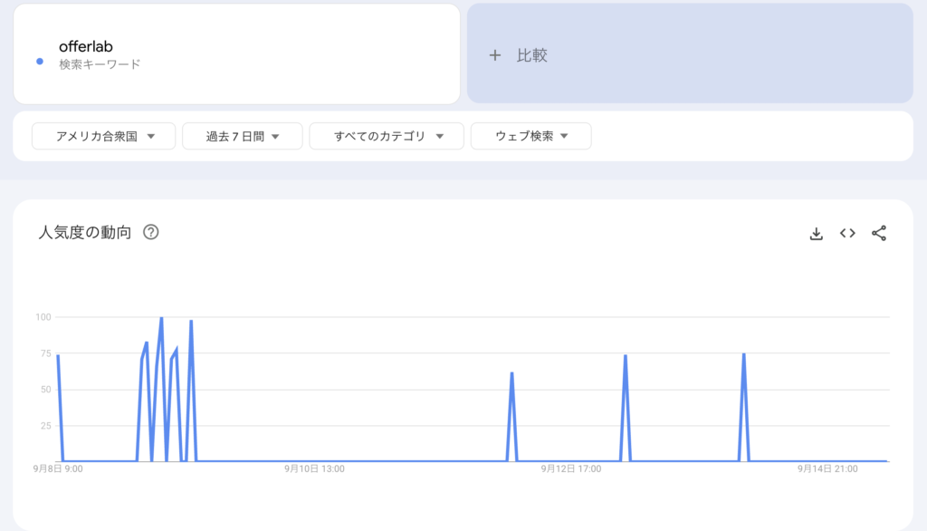
Task: Open help icon beside 人気度の動向
Action: click(151, 232)
